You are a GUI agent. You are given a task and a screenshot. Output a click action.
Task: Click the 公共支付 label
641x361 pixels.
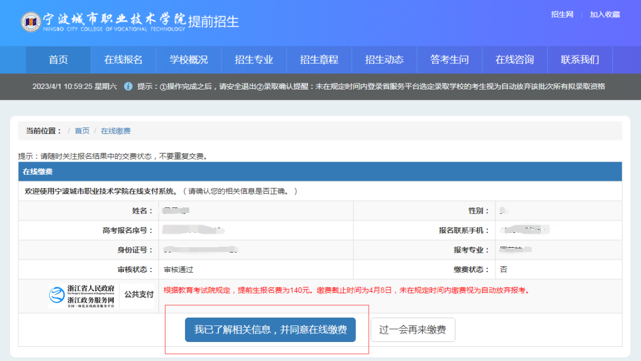point(139,295)
